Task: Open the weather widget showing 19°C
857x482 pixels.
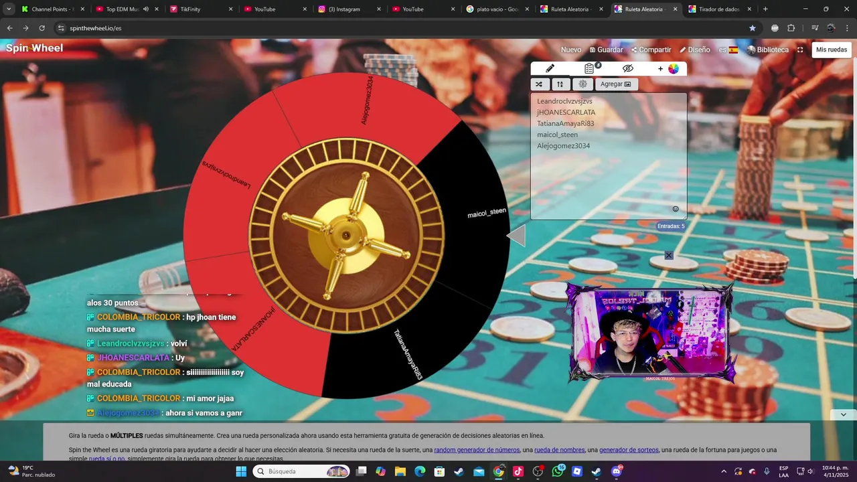Action: [30, 471]
